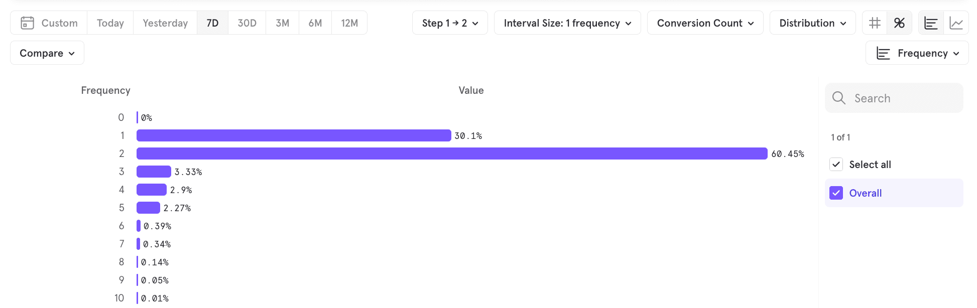Switch to the 3M date range
Screen dimensions: 977x308
click(x=283, y=23)
